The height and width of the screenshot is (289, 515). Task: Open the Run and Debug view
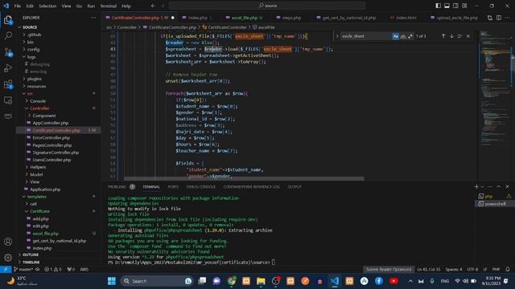pyautogui.click(x=8, y=68)
